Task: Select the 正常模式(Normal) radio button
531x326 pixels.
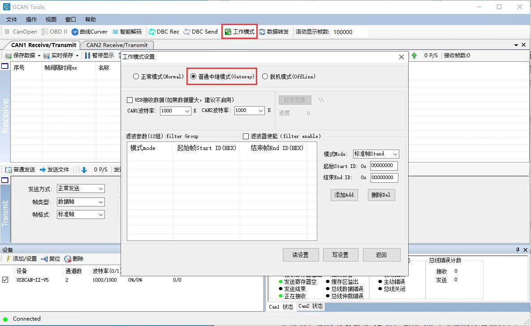Action: coord(136,77)
